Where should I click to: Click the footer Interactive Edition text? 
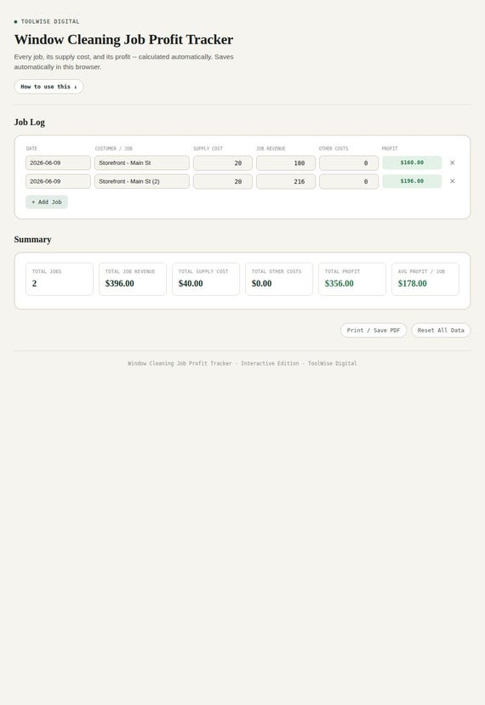[x=270, y=363]
